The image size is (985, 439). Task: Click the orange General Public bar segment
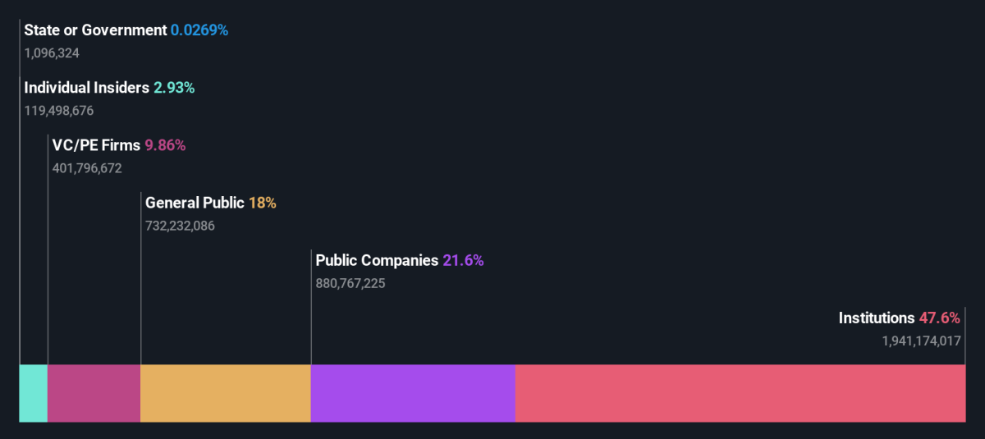pos(225,393)
